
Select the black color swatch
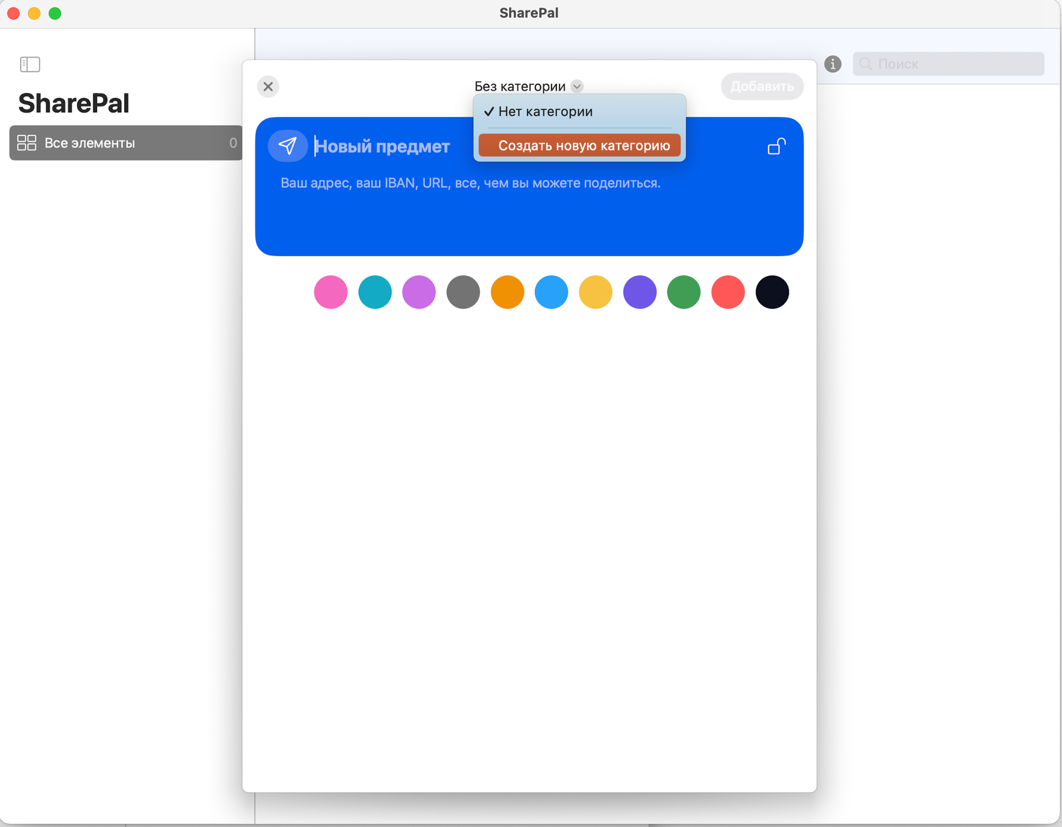point(772,292)
